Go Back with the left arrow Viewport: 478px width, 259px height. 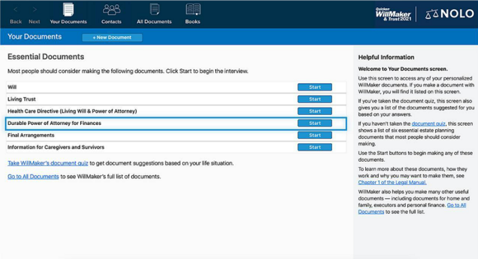tap(16, 9)
